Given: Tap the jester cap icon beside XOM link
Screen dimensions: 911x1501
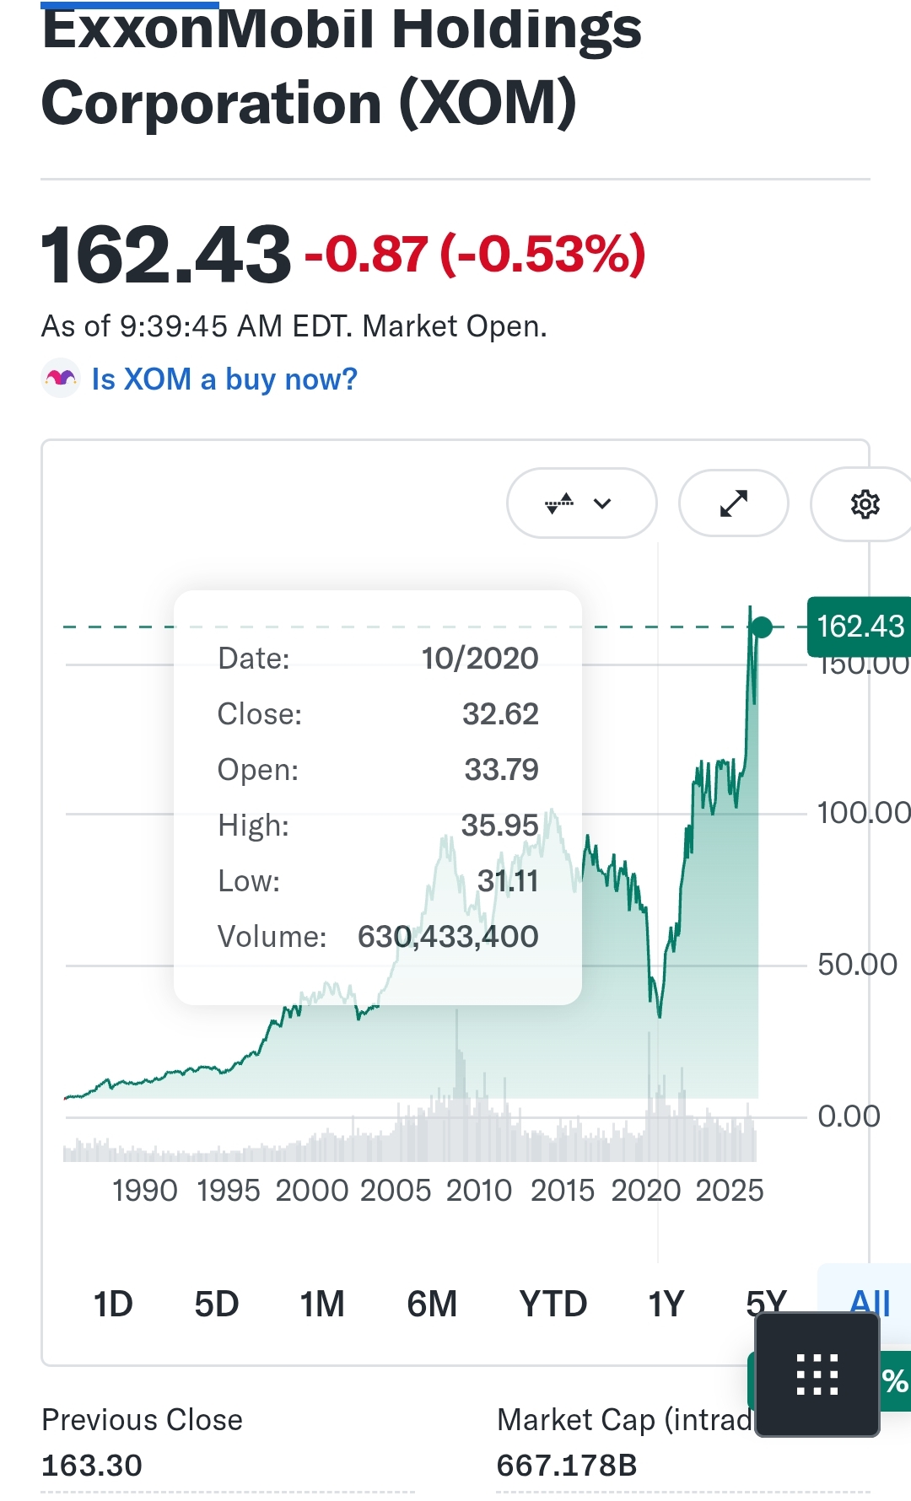Looking at the screenshot, I should pos(61,379).
